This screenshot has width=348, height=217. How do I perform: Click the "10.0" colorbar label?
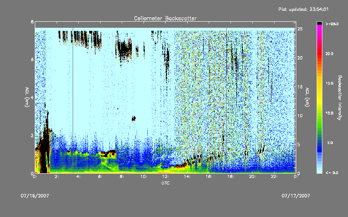[x=329, y=113]
